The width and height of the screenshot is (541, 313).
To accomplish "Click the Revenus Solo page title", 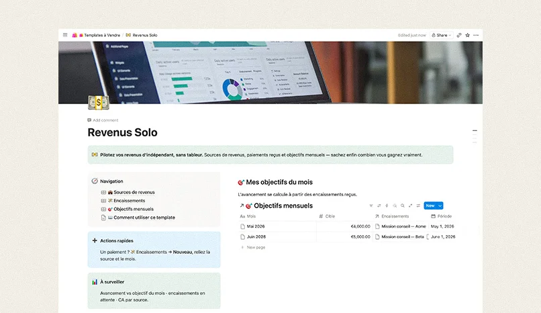I will click(122, 132).
